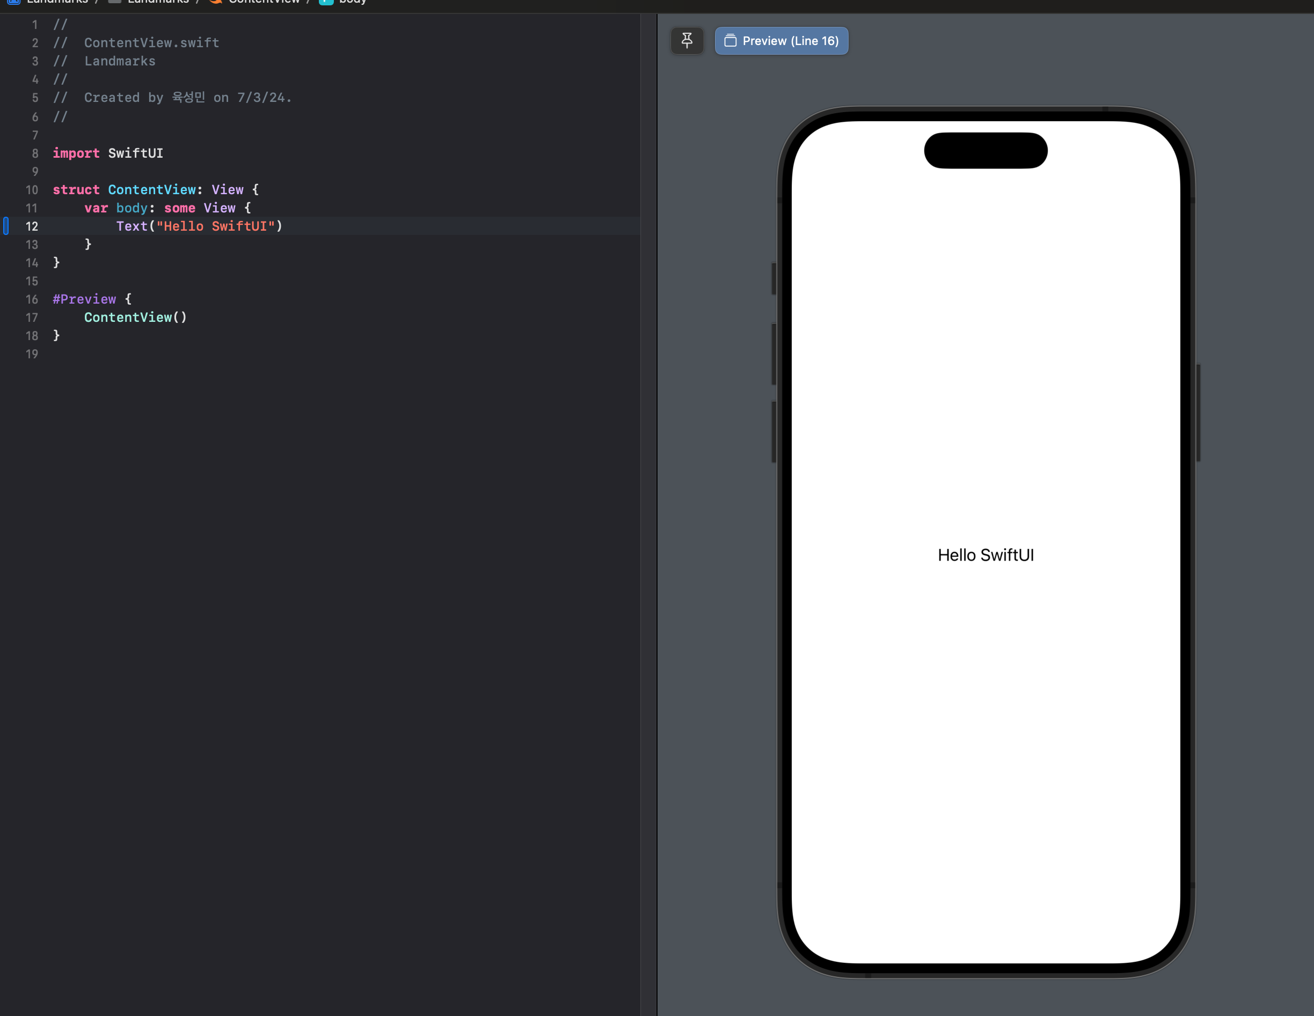Click the body property icon in breadcrumb
The height and width of the screenshot is (1016, 1314).
(x=326, y=2)
